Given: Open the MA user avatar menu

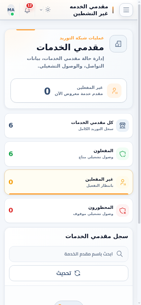Looking at the screenshot, I should point(11,10).
